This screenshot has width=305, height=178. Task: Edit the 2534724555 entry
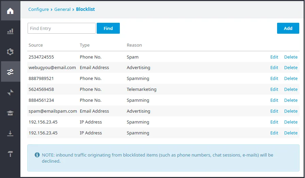[274, 57]
